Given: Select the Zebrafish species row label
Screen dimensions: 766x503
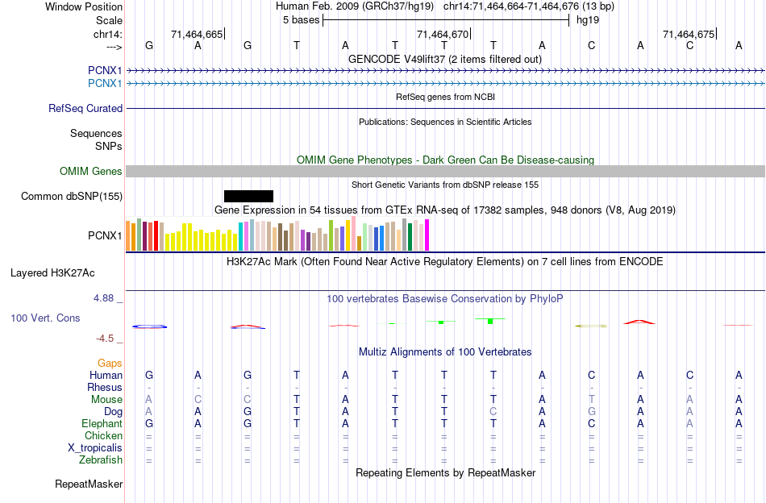Looking at the screenshot, I should point(101,460).
